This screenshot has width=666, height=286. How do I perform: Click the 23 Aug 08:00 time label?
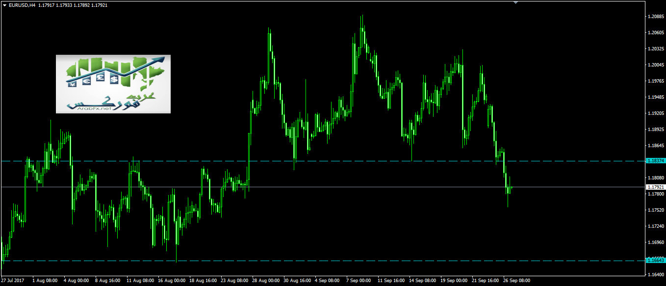coord(233,281)
